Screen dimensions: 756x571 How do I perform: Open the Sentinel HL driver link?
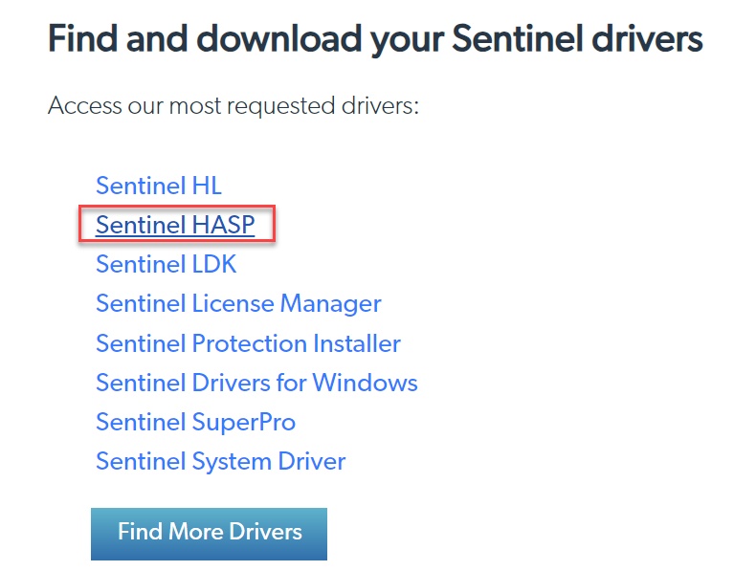tap(159, 186)
